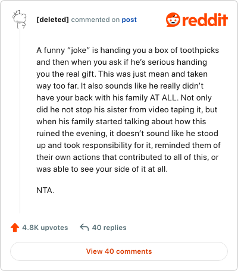Open the blue "post" link

tap(129, 20)
